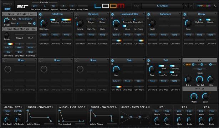The width and height of the screenshot is (219, 128).
Task: Click the Lowpass Filter Freq knob
Action: (x=116, y=23)
